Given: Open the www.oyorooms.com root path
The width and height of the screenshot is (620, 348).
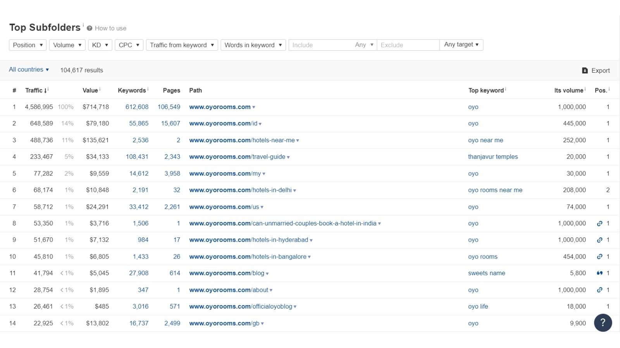Looking at the screenshot, I should (220, 107).
